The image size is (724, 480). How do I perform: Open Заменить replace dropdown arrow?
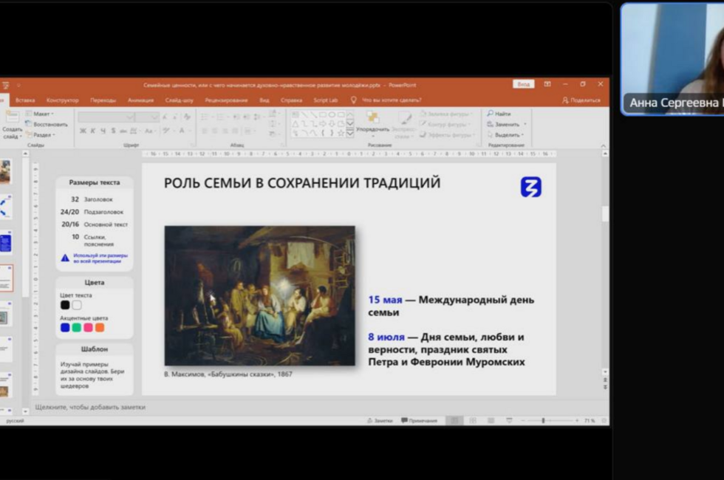[525, 124]
